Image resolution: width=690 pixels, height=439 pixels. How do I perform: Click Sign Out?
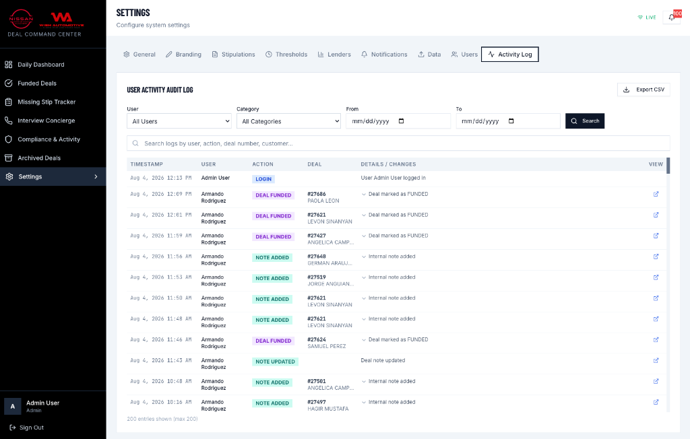click(x=27, y=428)
